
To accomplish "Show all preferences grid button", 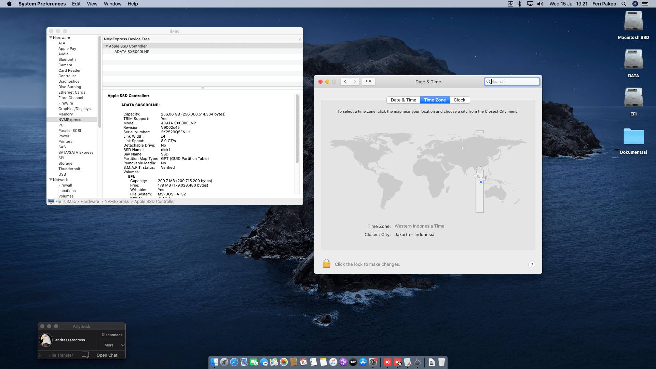I will [368, 82].
